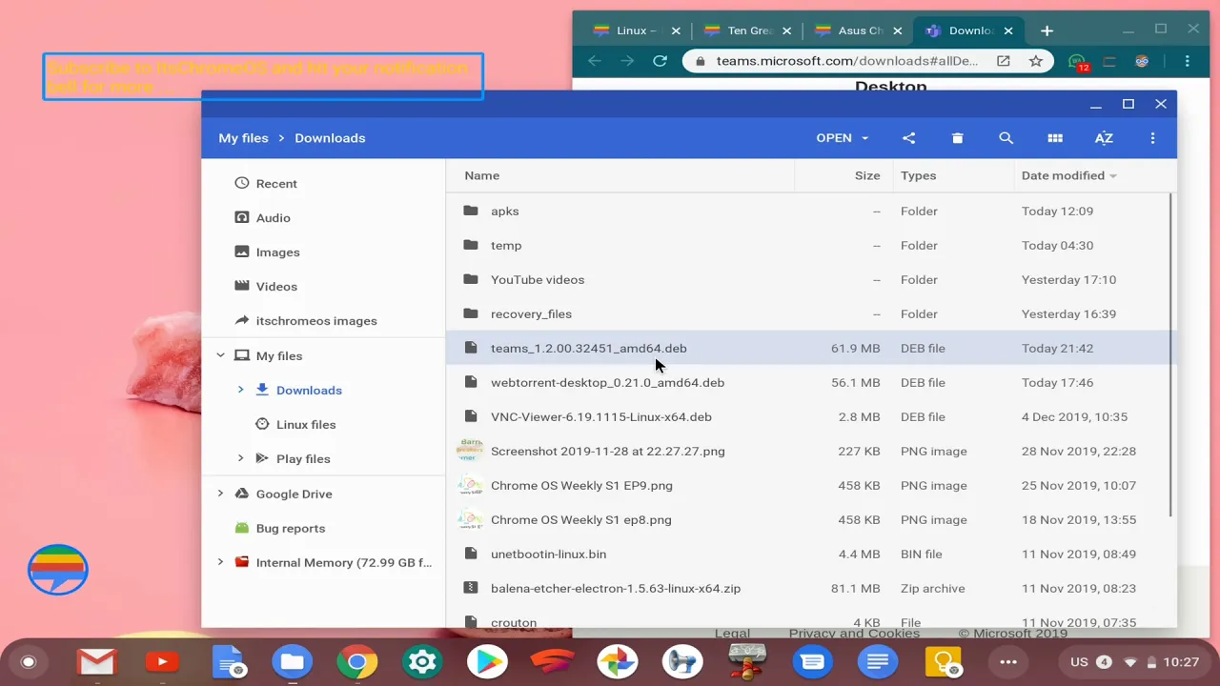
Task: Open Chrome three-dot menu
Action: [x=1187, y=61]
